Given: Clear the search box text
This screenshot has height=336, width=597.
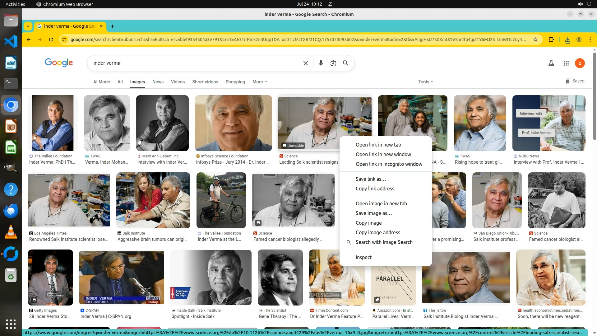Looking at the screenshot, I should tap(305, 63).
